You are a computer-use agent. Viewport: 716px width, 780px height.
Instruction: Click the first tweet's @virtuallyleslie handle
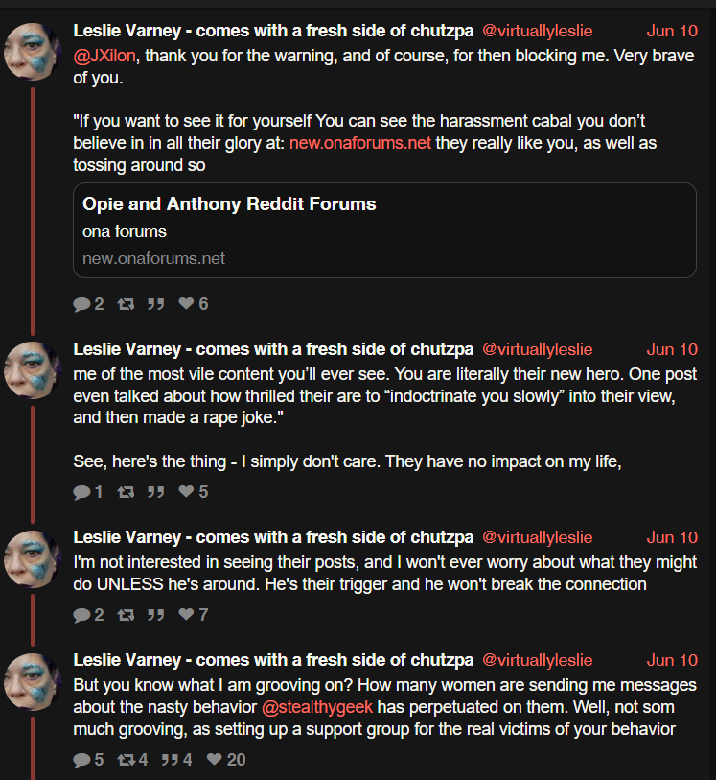click(x=538, y=31)
